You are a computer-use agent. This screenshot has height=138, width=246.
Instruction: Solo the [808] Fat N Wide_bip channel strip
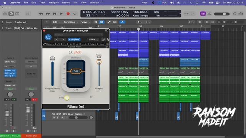click(13, 131)
